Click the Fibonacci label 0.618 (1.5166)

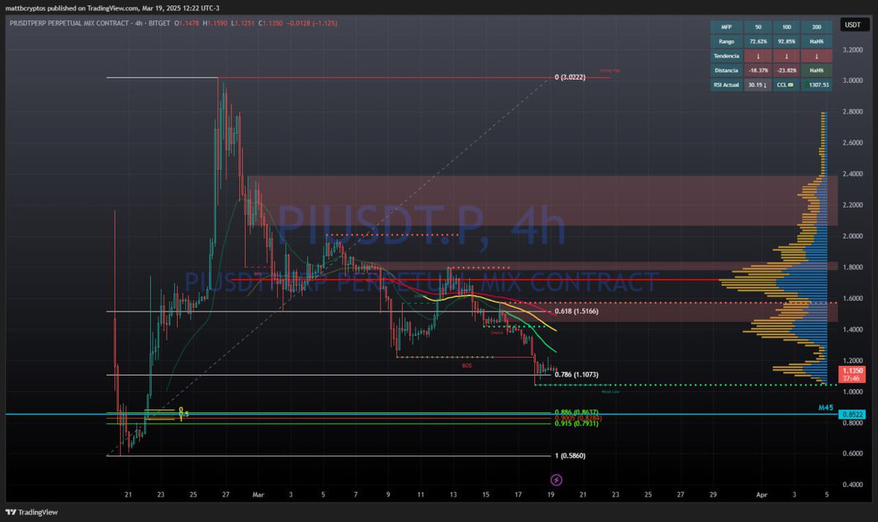point(577,311)
